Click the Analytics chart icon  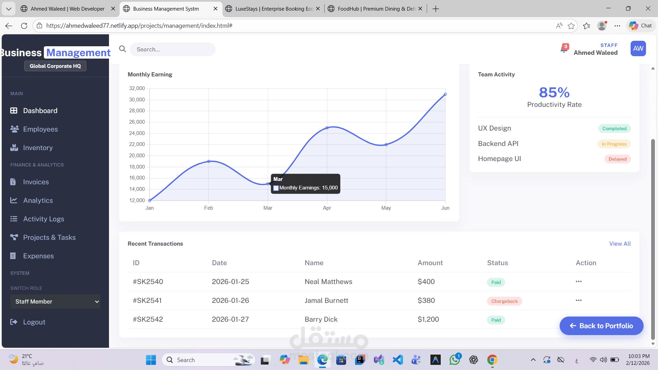(14, 200)
